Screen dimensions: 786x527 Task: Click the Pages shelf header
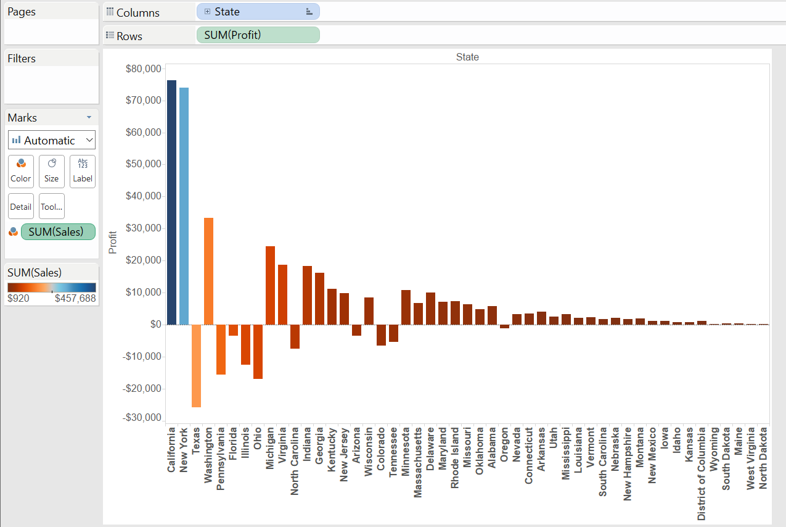22,12
